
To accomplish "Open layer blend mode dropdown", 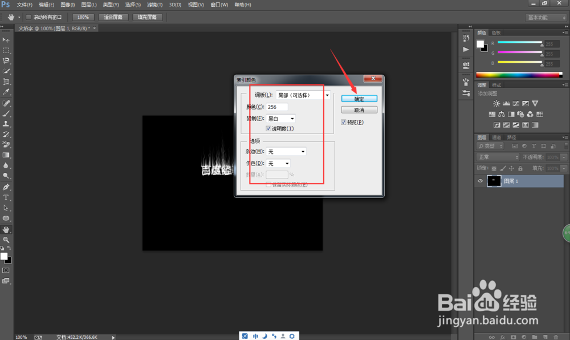I will coord(498,157).
